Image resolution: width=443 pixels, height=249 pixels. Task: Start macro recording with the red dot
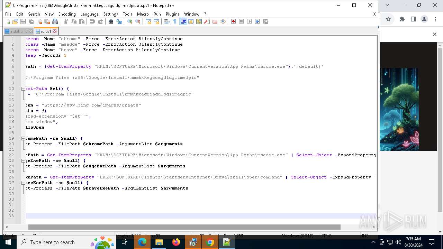click(234, 21)
